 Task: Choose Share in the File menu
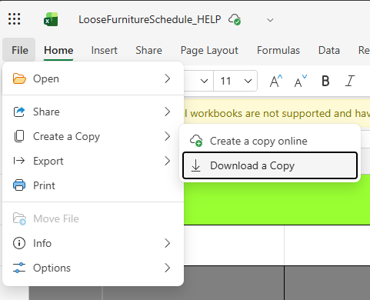pyautogui.click(x=93, y=112)
